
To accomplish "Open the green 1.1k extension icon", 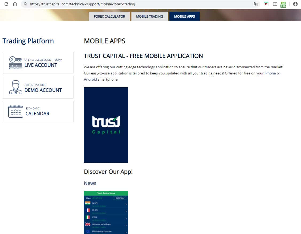I will pyautogui.click(x=283, y=5).
